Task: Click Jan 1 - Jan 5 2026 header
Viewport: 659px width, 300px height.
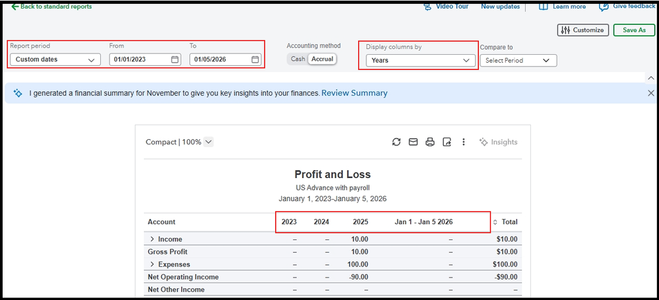Action: (424, 222)
